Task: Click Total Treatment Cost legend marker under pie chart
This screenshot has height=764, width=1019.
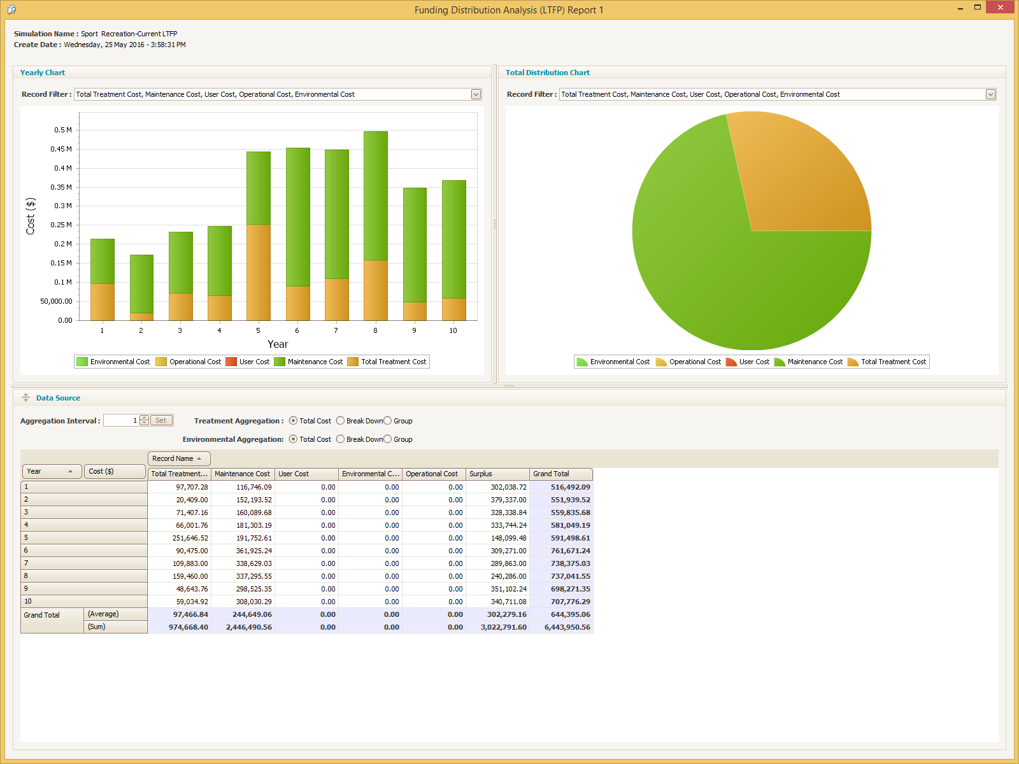Action: coord(853,362)
